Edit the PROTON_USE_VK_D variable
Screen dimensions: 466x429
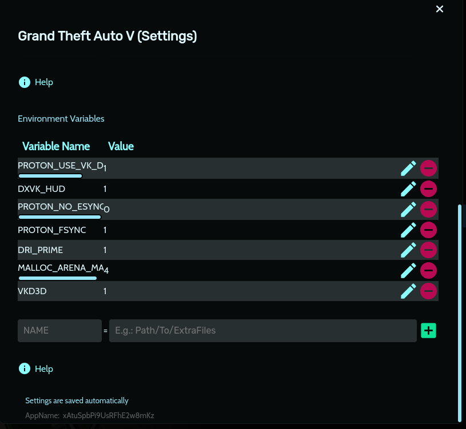coord(408,168)
